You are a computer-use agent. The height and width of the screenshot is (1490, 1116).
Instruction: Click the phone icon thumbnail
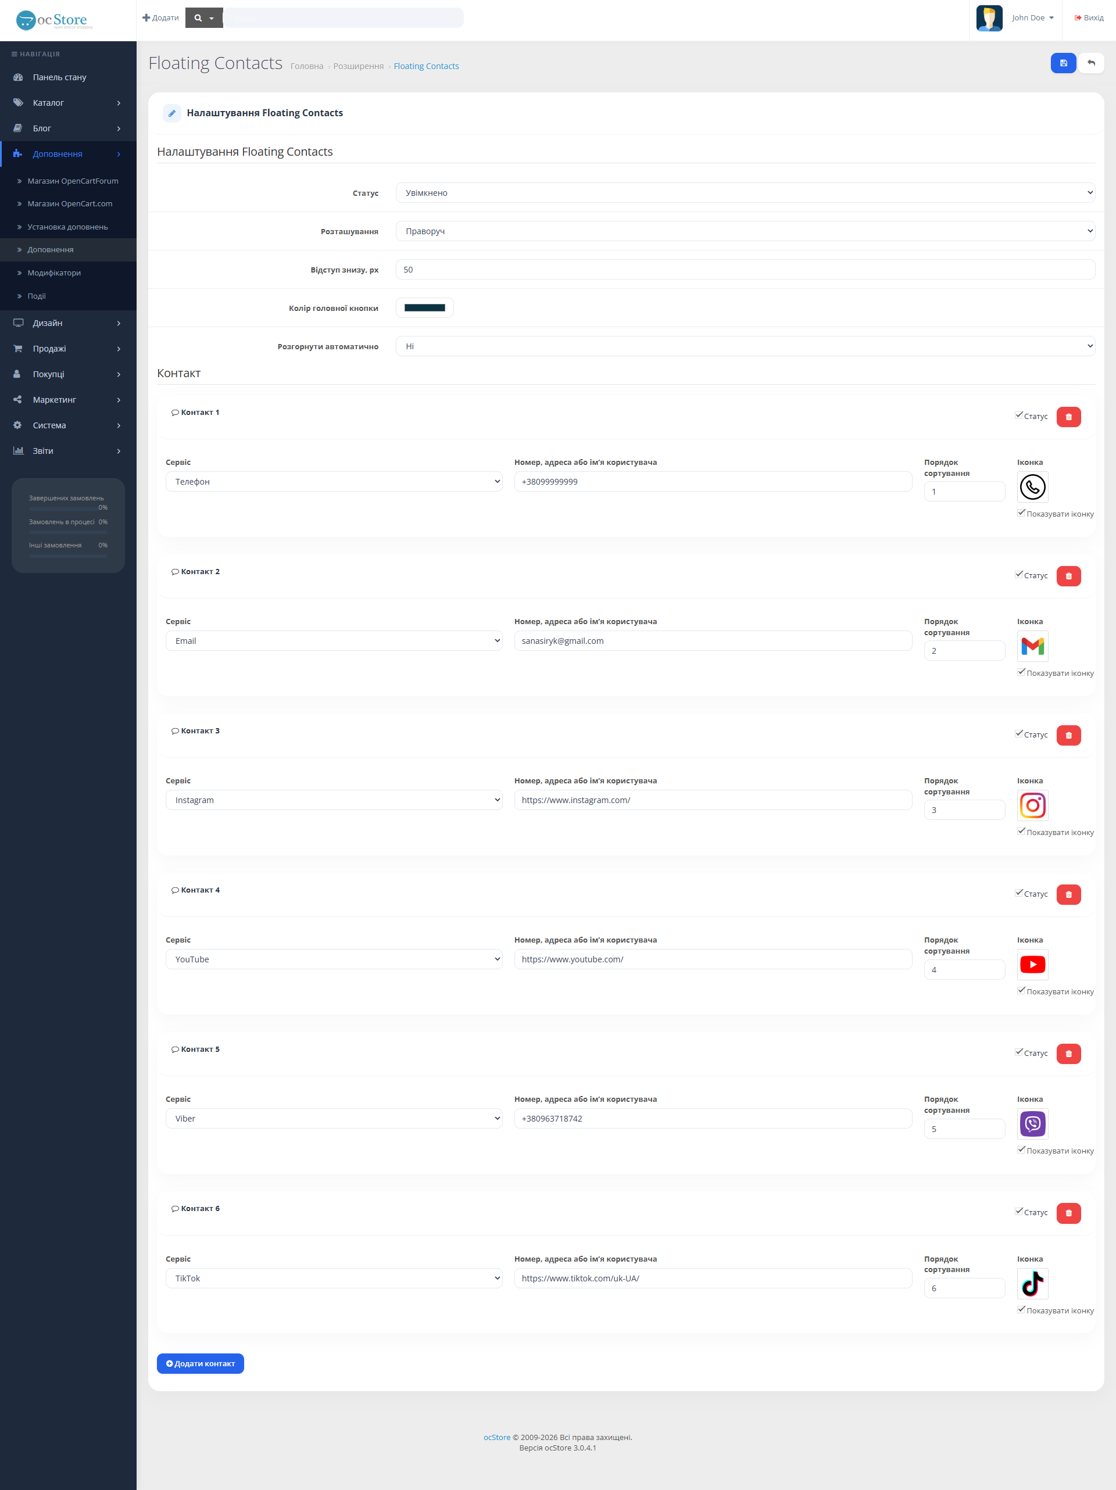pyautogui.click(x=1032, y=487)
